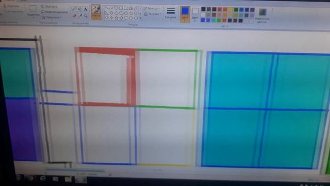
Task: Choose the Rectangle shape
Action: (121, 8)
